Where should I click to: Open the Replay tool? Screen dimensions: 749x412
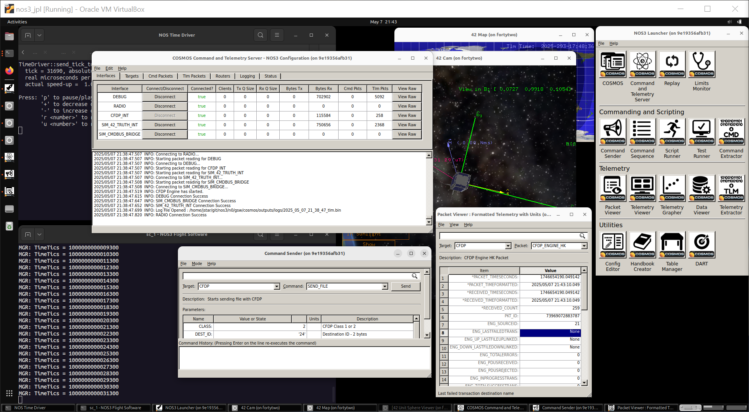click(672, 64)
